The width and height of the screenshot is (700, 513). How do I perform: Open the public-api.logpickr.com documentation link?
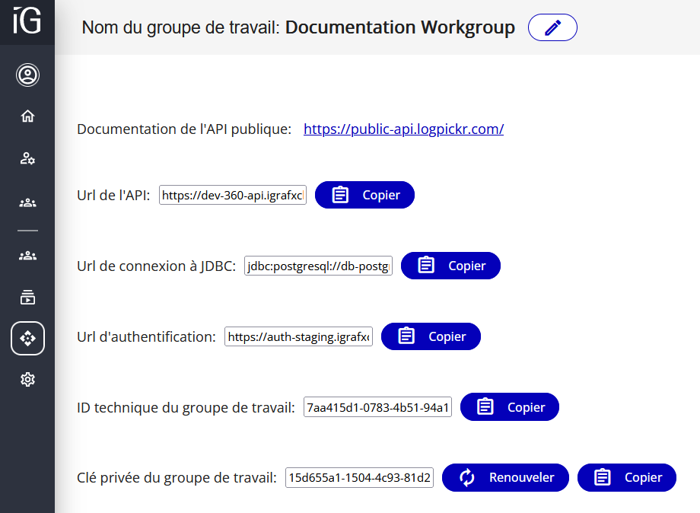pos(403,129)
